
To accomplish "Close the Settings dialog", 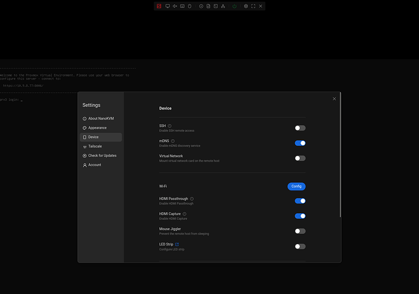I will pyautogui.click(x=335, y=99).
